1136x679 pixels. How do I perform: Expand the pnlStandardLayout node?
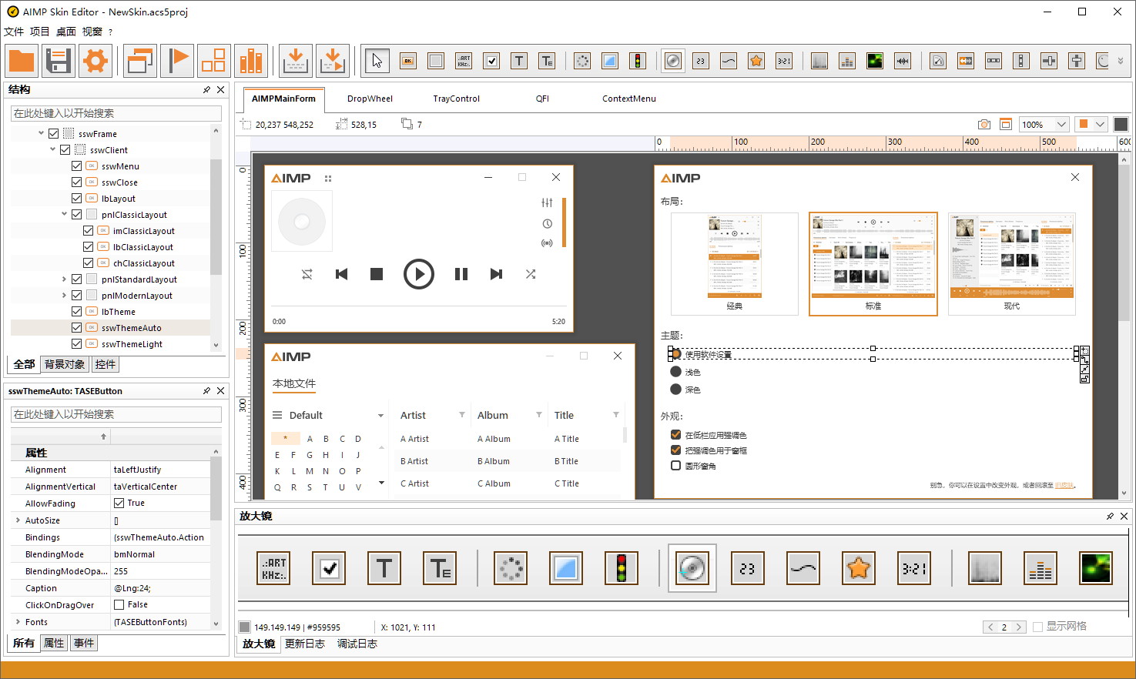tap(64, 279)
